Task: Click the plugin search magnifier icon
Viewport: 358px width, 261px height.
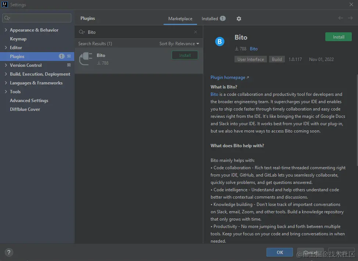Action: [82, 32]
